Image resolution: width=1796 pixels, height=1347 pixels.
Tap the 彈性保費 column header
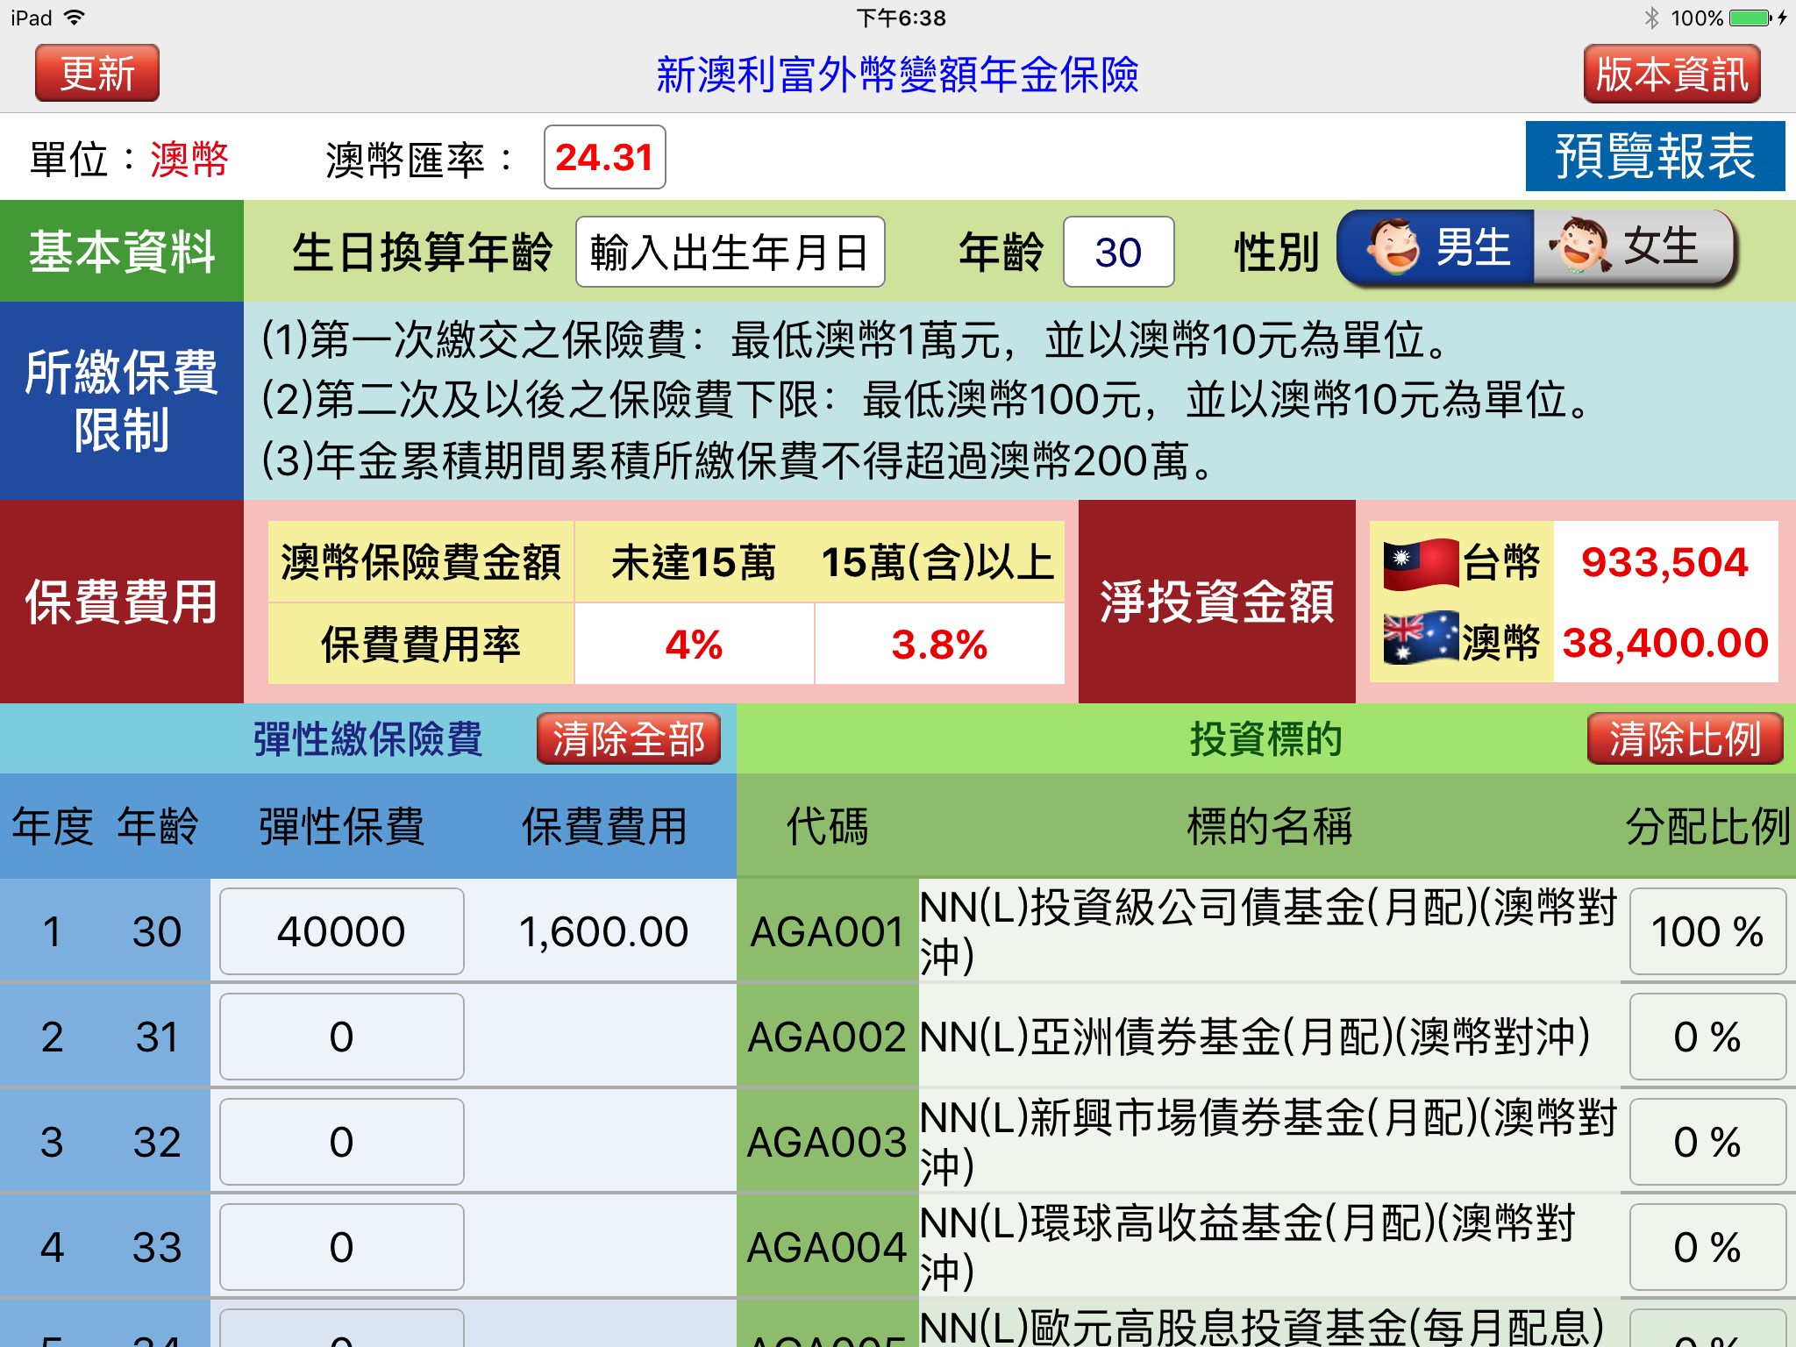(342, 826)
